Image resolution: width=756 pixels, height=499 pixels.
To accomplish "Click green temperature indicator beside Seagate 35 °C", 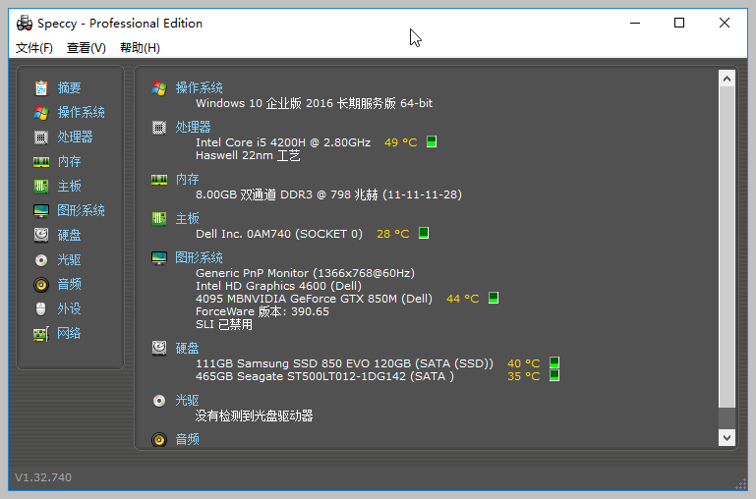I will click(554, 375).
